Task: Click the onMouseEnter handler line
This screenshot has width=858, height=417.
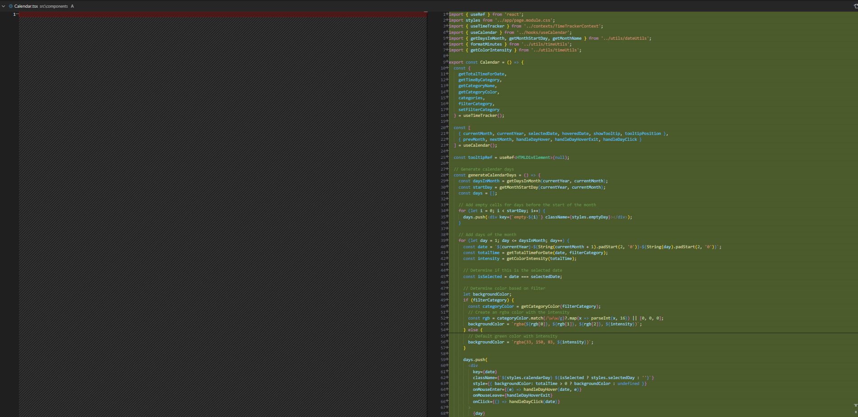Action: click(x=527, y=389)
